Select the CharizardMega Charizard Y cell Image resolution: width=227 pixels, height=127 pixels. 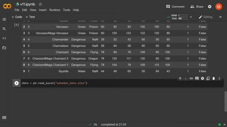coord(50,65)
